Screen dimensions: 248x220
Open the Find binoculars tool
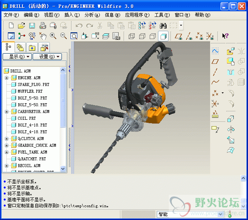(x=163, y=26)
